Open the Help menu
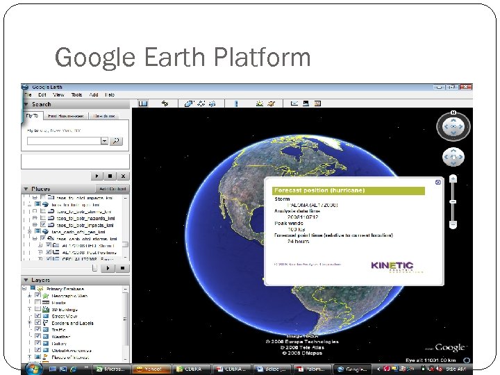Screen dimensions: 500x375 110,94
